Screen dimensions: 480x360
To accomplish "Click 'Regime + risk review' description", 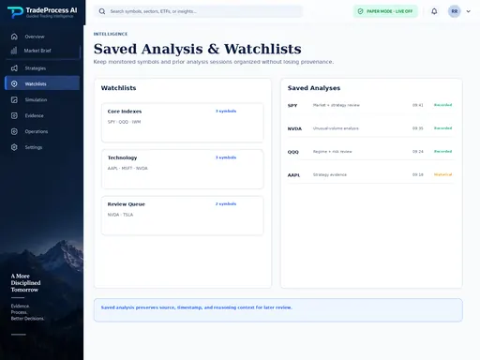I will pyautogui.click(x=332, y=152).
